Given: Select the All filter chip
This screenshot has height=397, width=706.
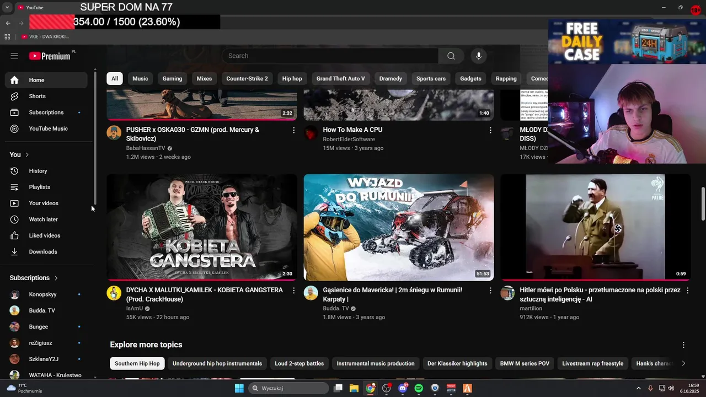Looking at the screenshot, I should [x=115, y=79].
